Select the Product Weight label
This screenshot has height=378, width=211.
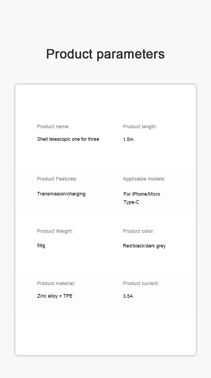(x=55, y=231)
